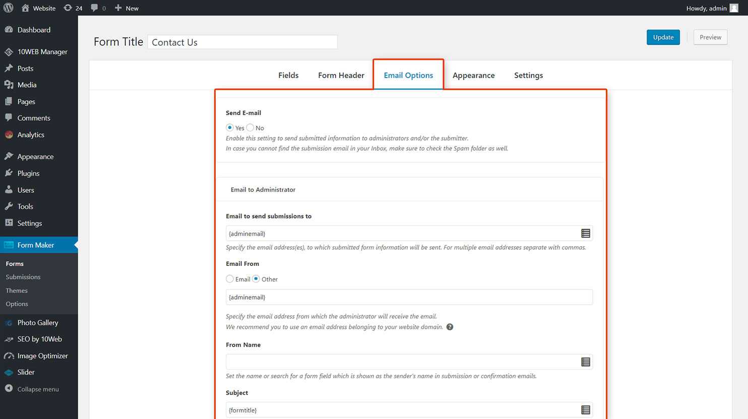Click the Photo Gallery sidebar icon
The width and height of the screenshot is (748, 419).
pos(9,323)
